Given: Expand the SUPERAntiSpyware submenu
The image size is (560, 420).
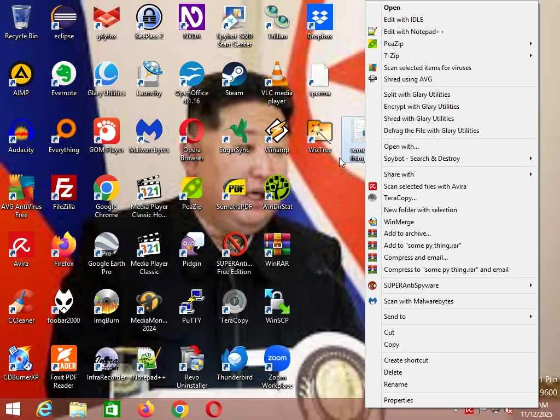Looking at the screenshot, I should 451,285.
